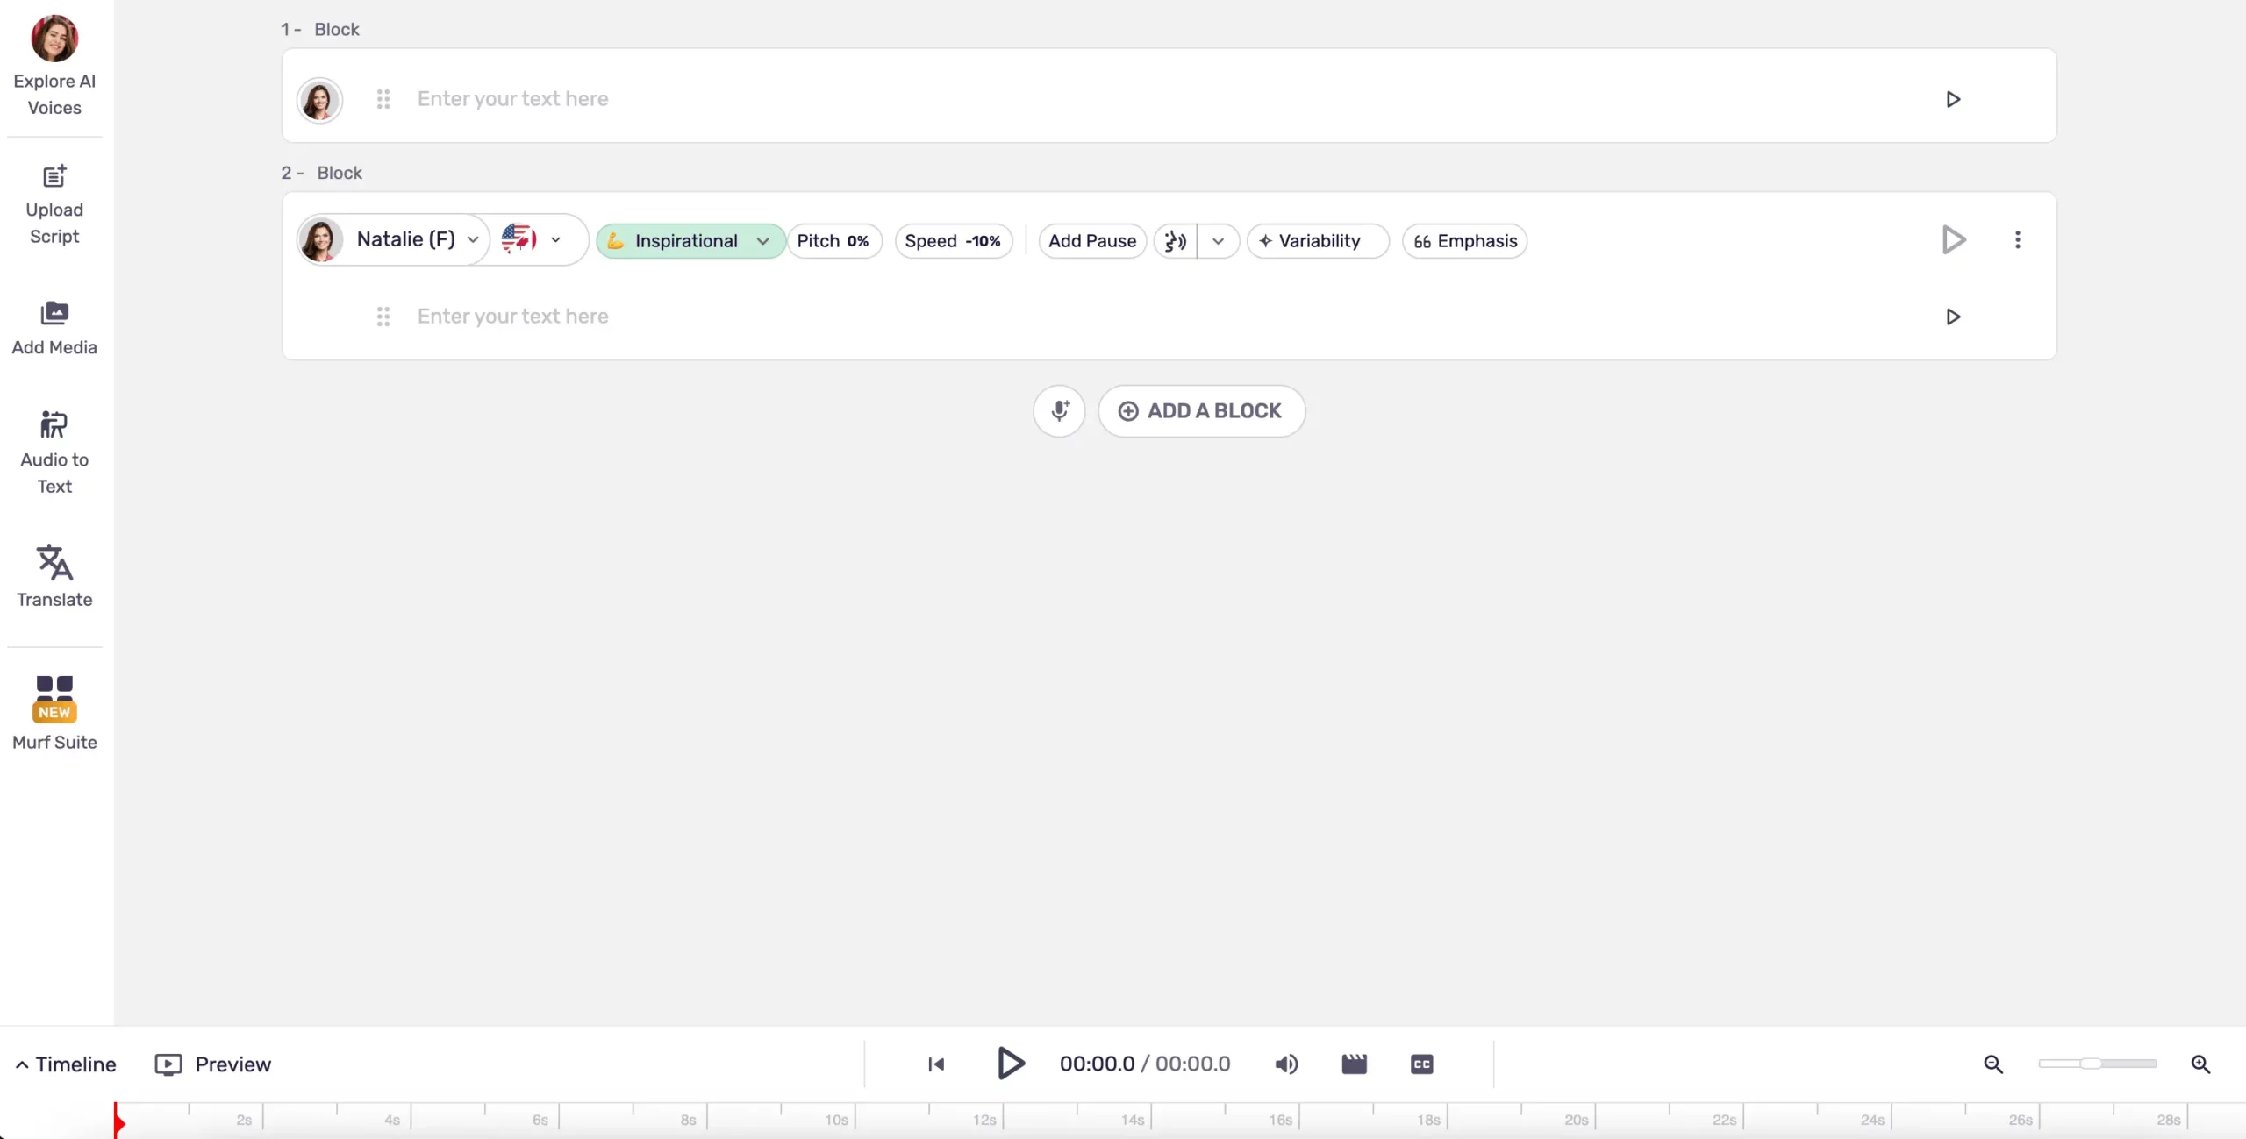Image resolution: width=2246 pixels, height=1139 pixels.
Task: Click the microphone record voice icon
Action: point(1060,410)
